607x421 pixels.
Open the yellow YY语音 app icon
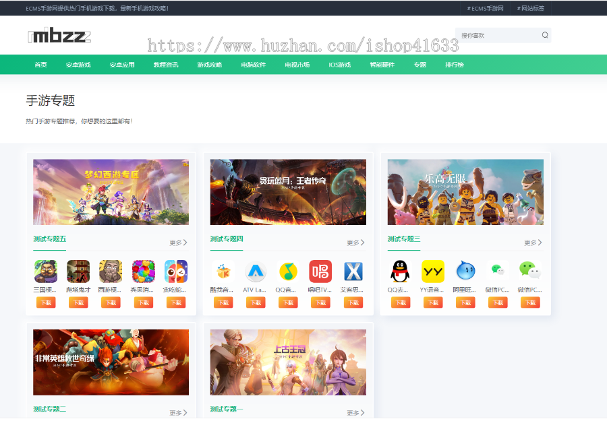tap(433, 271)
